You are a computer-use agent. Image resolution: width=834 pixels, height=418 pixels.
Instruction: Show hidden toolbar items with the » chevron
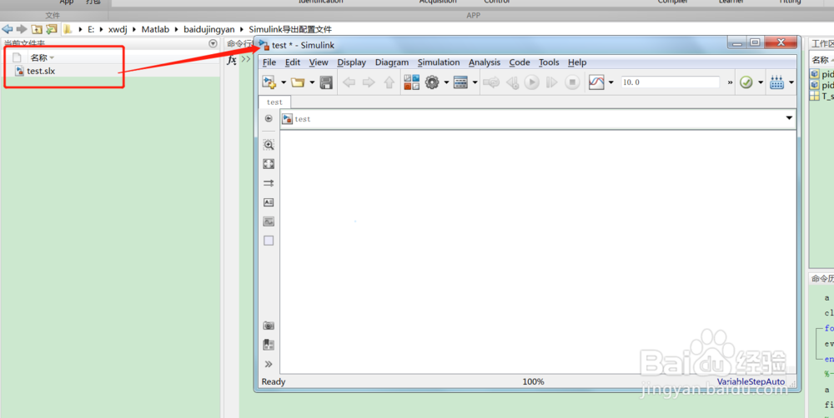tap(730, 83)
